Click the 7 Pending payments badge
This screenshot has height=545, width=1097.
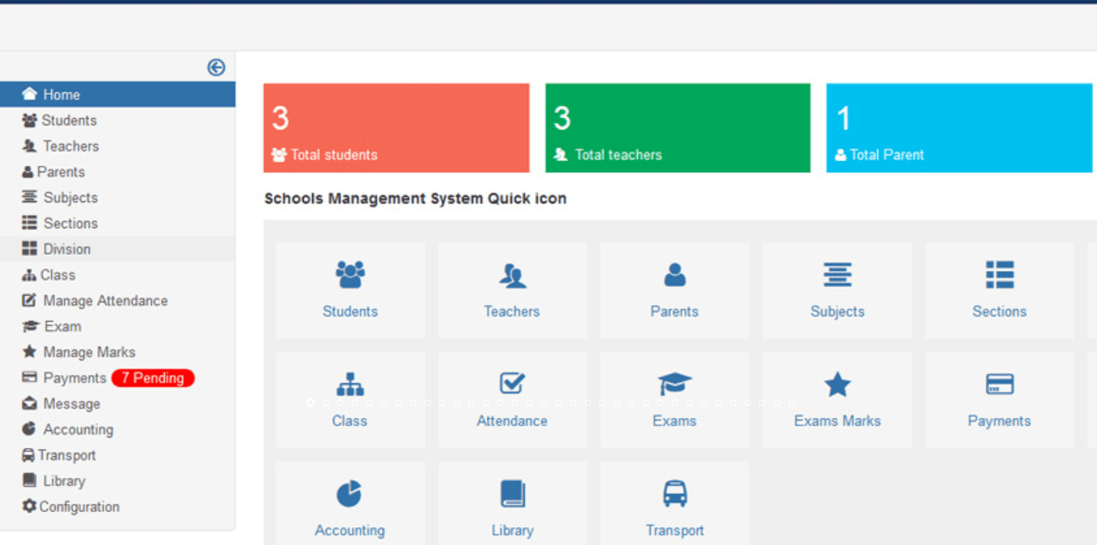click(153, 378)
